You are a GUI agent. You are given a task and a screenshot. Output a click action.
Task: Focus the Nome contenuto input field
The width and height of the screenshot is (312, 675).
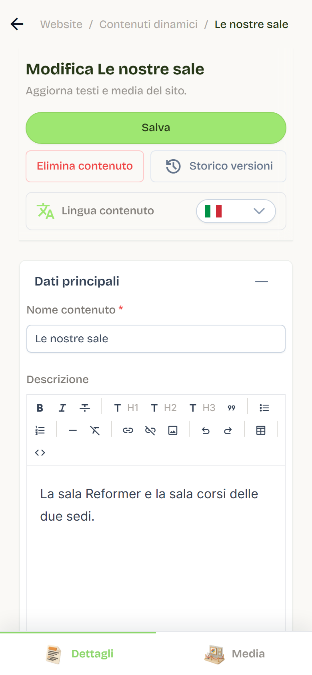tap(156, 339)
